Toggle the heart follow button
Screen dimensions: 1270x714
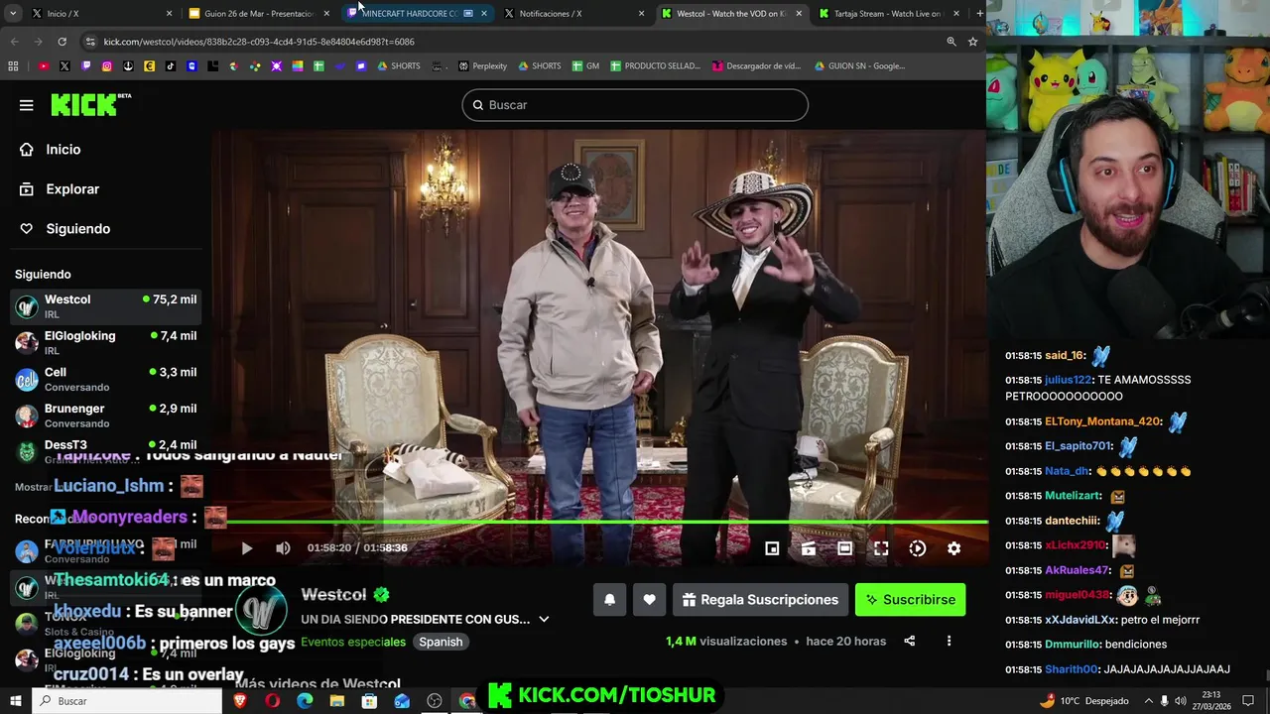(649, 599)
